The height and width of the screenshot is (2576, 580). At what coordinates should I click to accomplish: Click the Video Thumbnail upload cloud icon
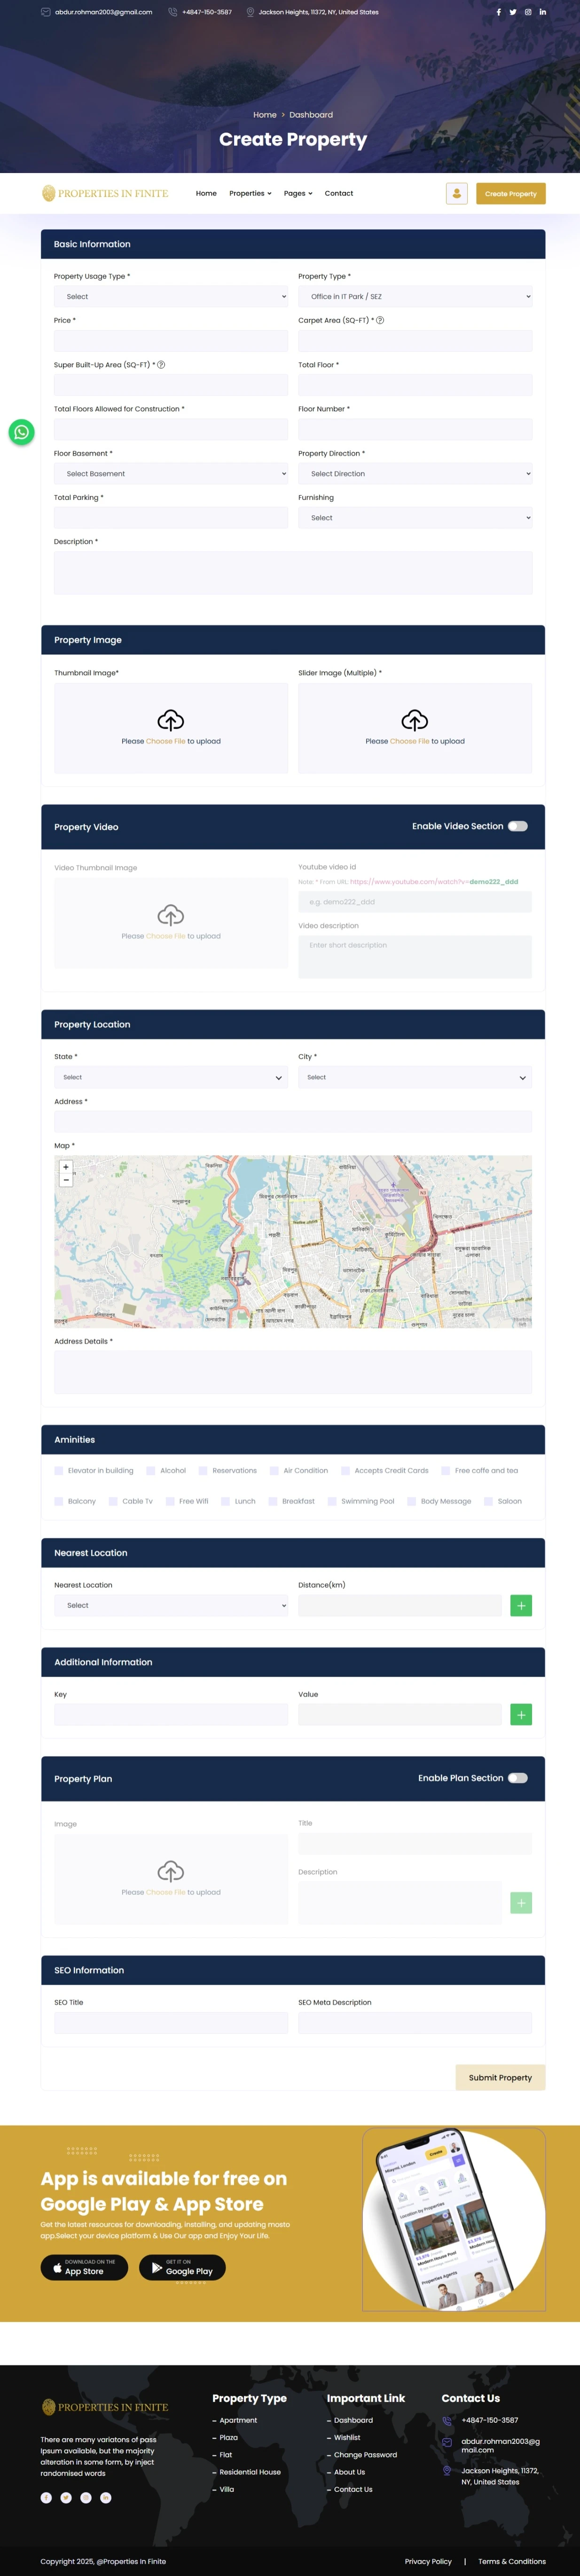pyautogui.click(x=171, y=915)
